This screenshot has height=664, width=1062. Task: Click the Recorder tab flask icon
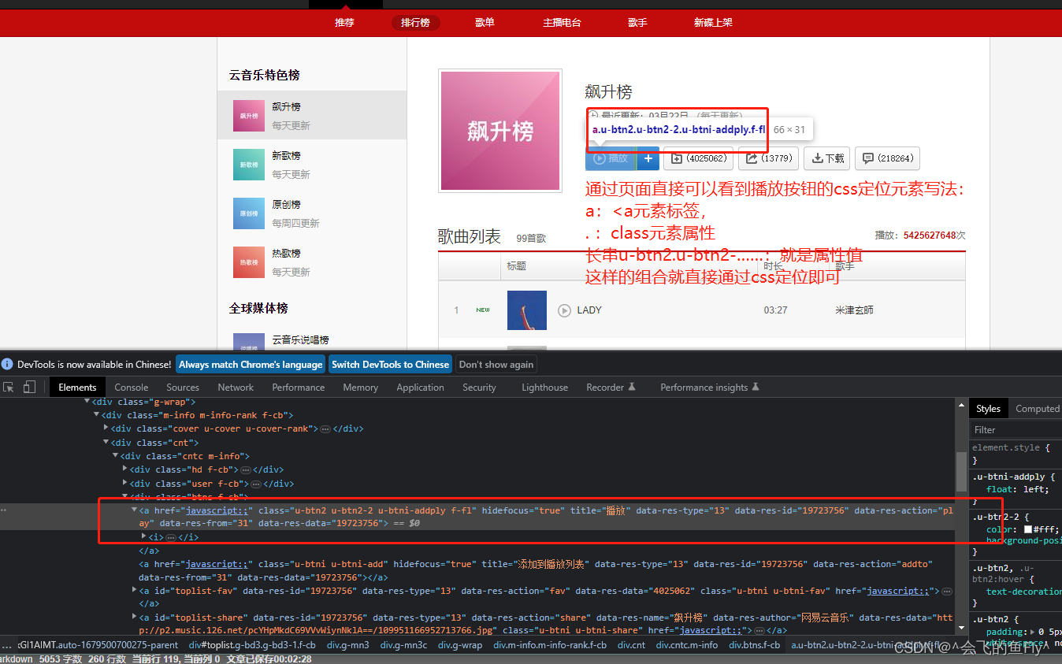point(631,387)
